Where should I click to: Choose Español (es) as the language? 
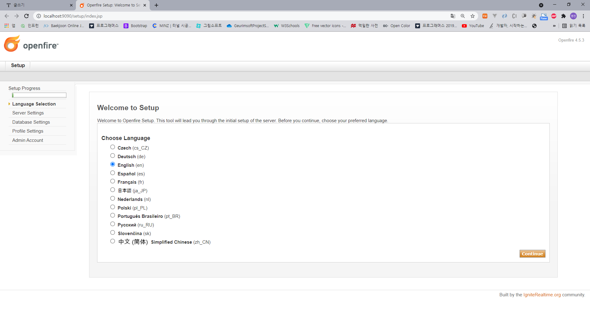pyautogui.click(x=113, y=173)
